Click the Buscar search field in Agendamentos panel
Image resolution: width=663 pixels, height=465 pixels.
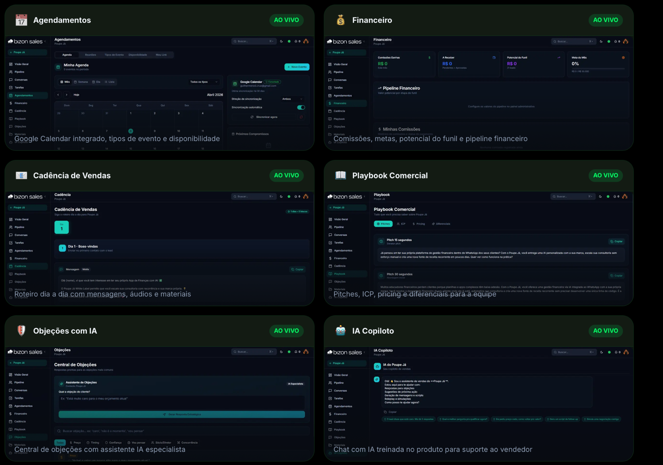coord(253,41)
